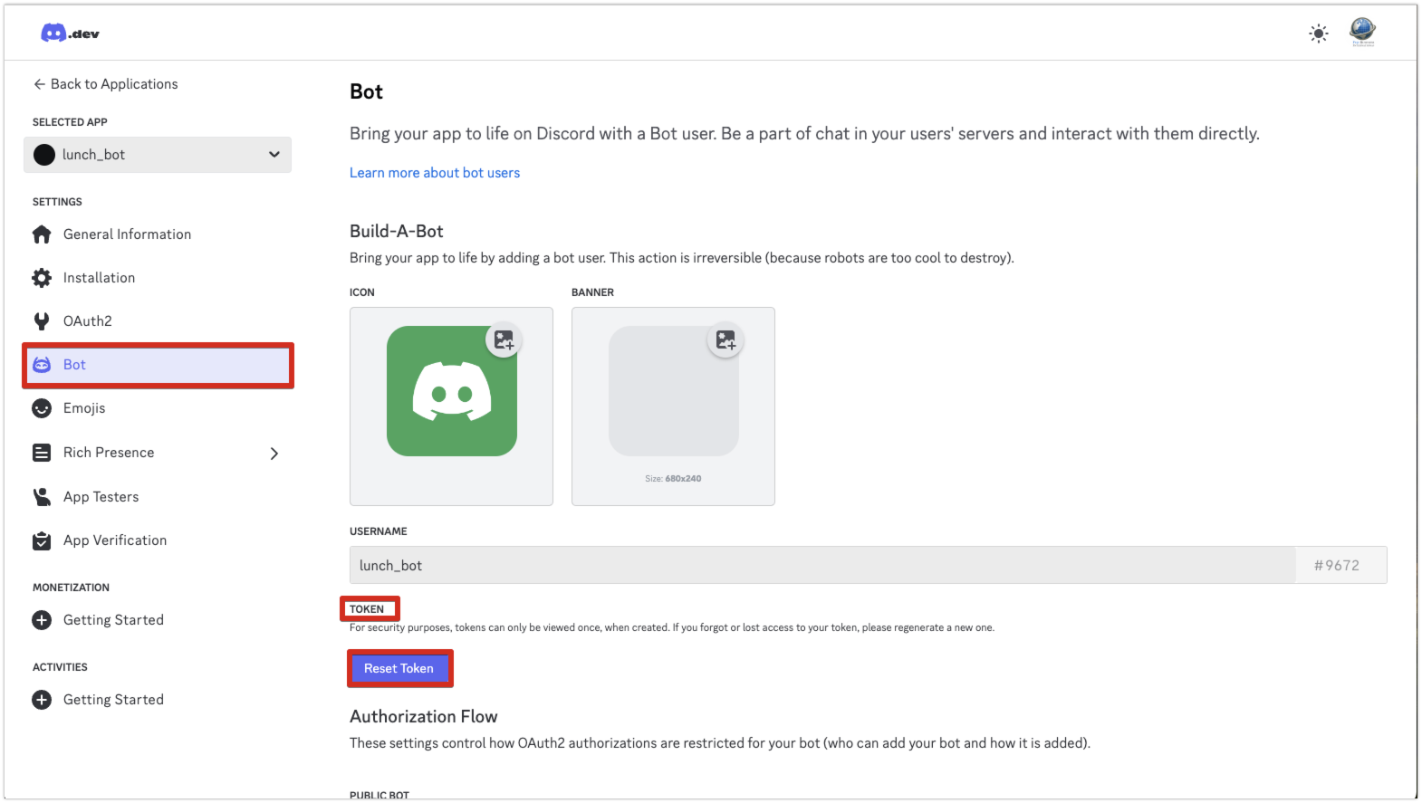The height and width of the screenshot is (803, 1422).
Task: Open Getting Started under Activities
Action: pos(113,700)
